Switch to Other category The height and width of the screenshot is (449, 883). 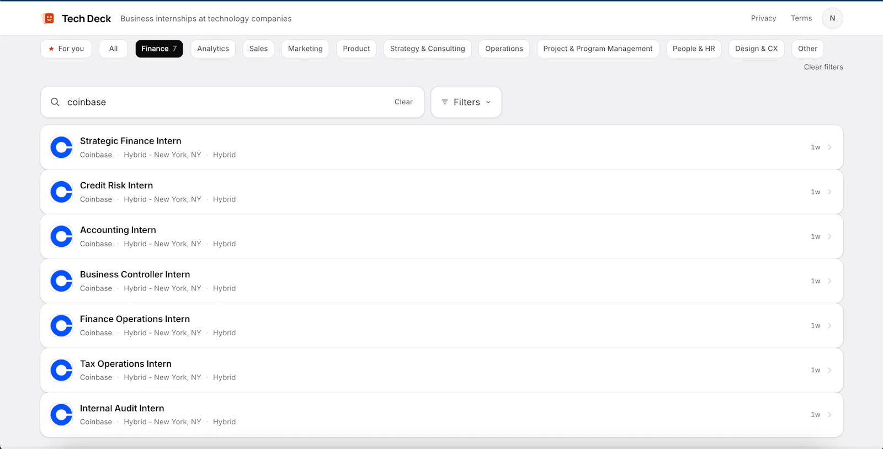pyautogui.click(x=807, y=49)
